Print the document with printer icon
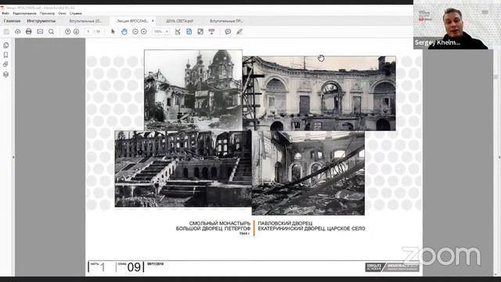 [29, 31]
